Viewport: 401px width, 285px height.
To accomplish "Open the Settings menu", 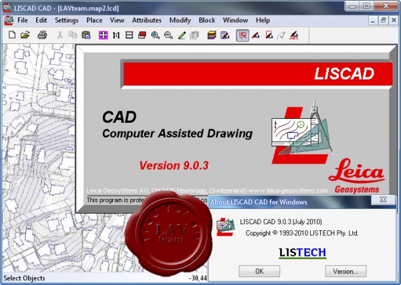I will (66, 20).
